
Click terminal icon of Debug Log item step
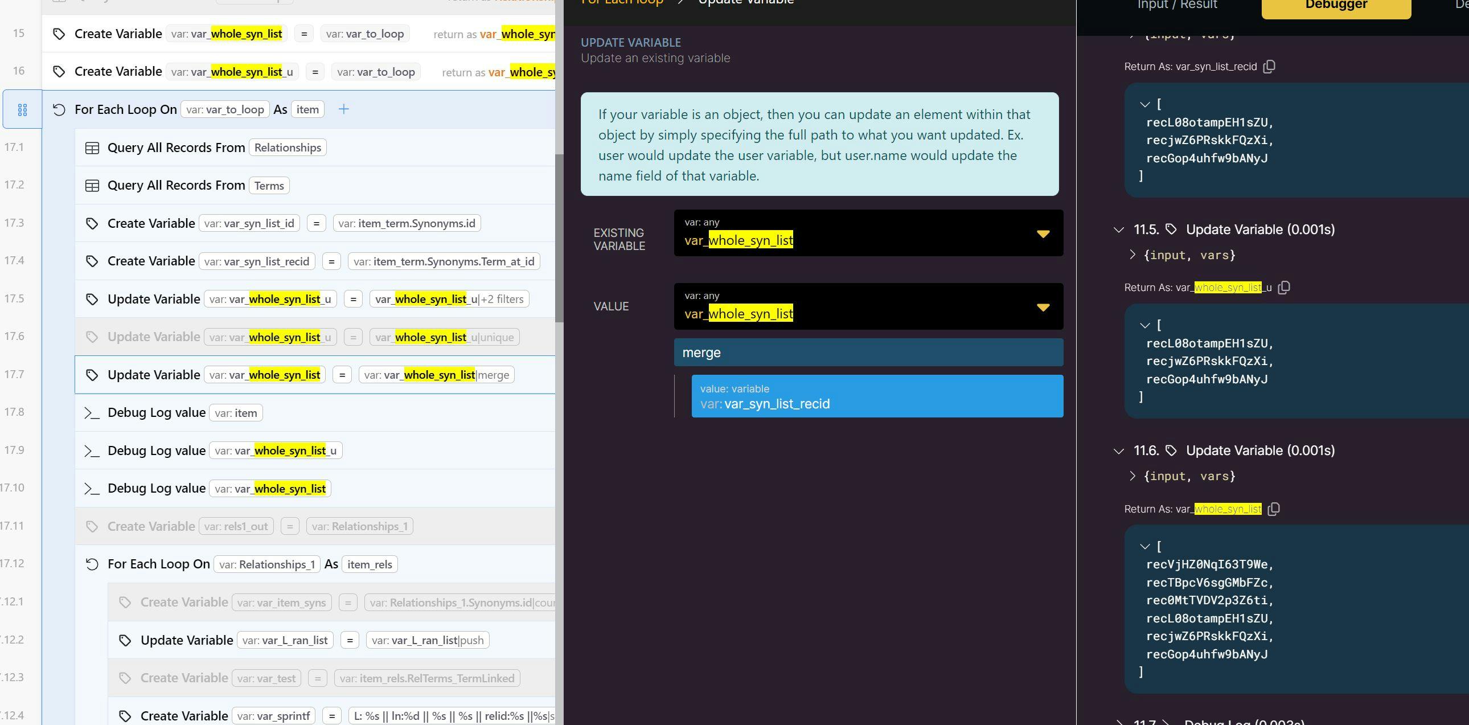tap(92, 413)
